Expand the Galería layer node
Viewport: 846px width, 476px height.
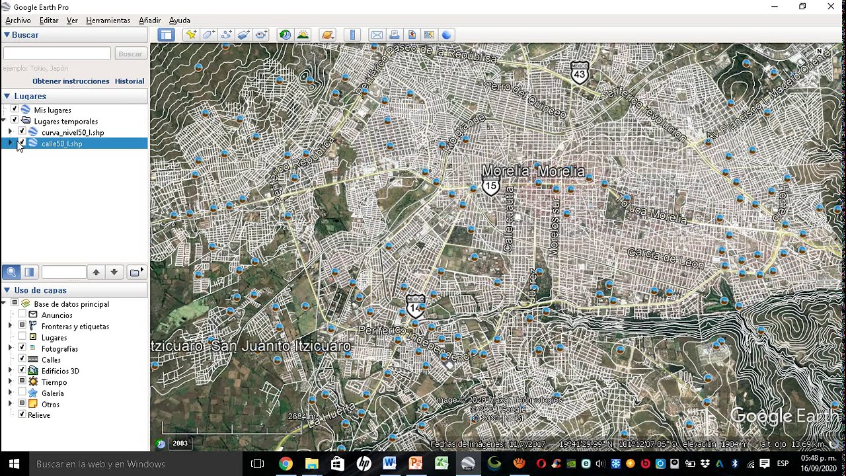tap(10, 393)
